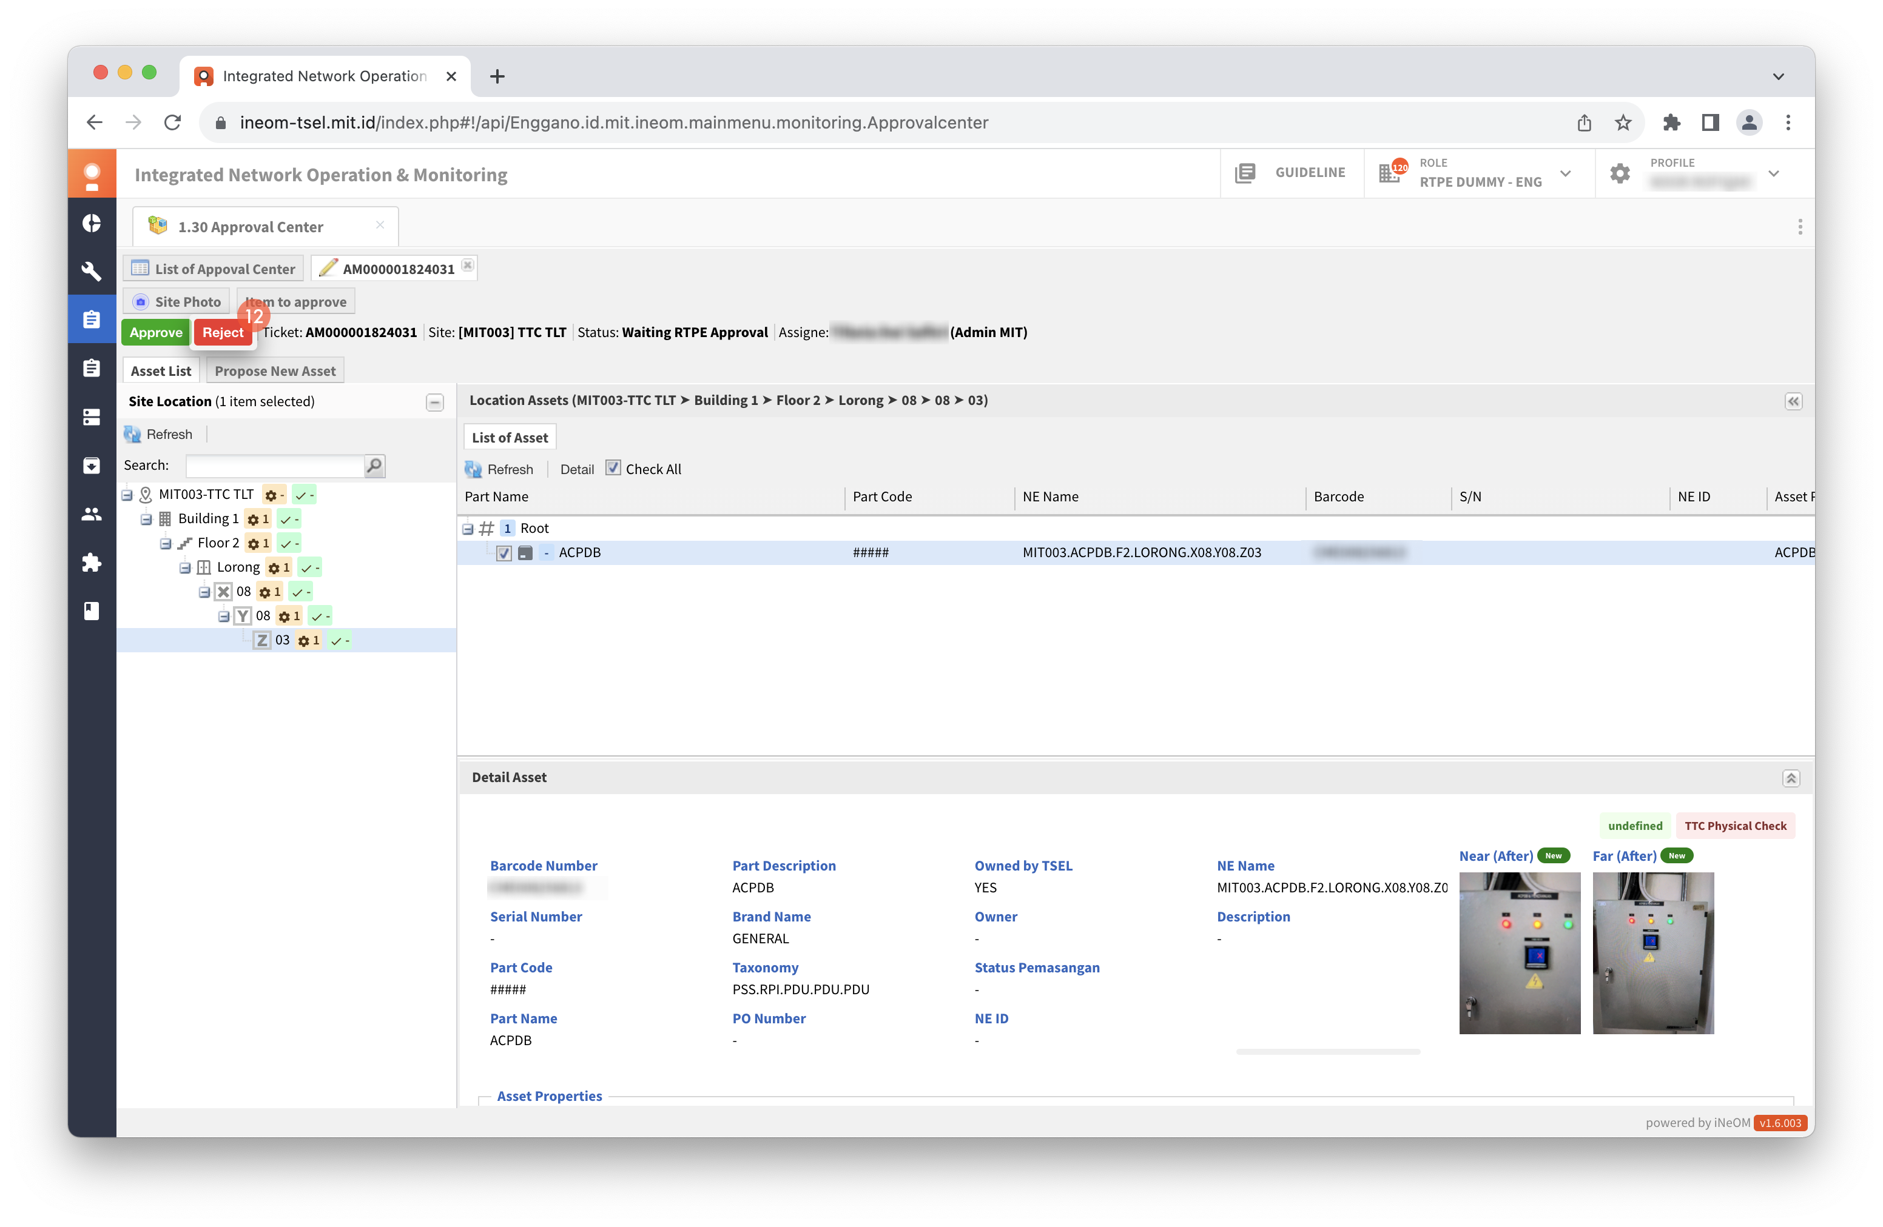The height and width of the screenshot is (1227, 1883).
Task: Collapse the Site Location panel
Action: (434, 403)
